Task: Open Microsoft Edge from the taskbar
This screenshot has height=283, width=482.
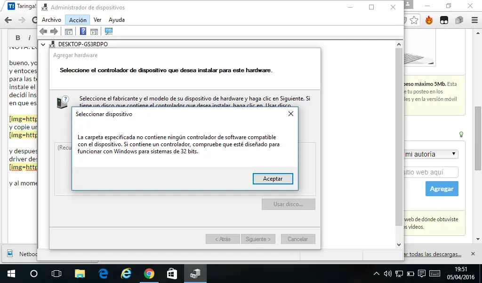Action: [103, 274]
